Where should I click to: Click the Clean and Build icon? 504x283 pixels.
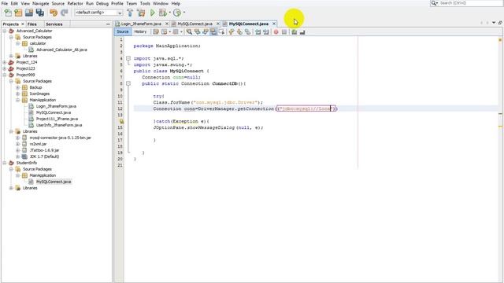(x=141, y=13)
